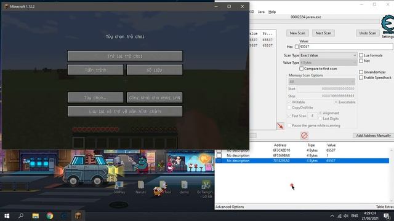Image resolution: width=394 pixels, height=221 pixels.
Task: Tick Enable Speedhack checkbox
Action: (361, 78)
